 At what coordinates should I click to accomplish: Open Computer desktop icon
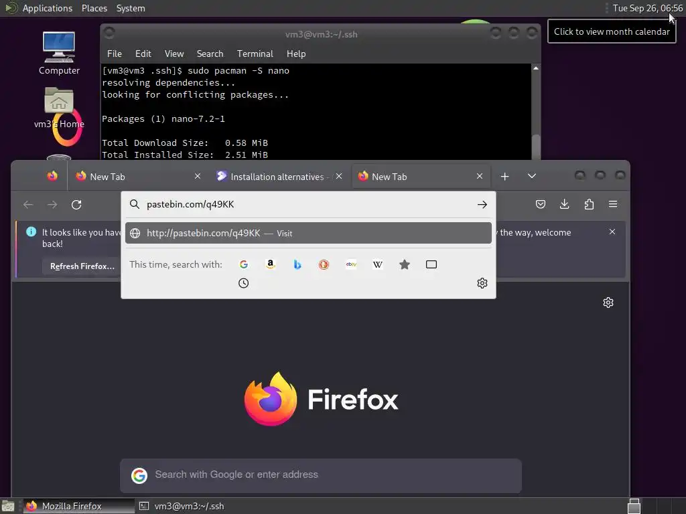tap(59, 53)
